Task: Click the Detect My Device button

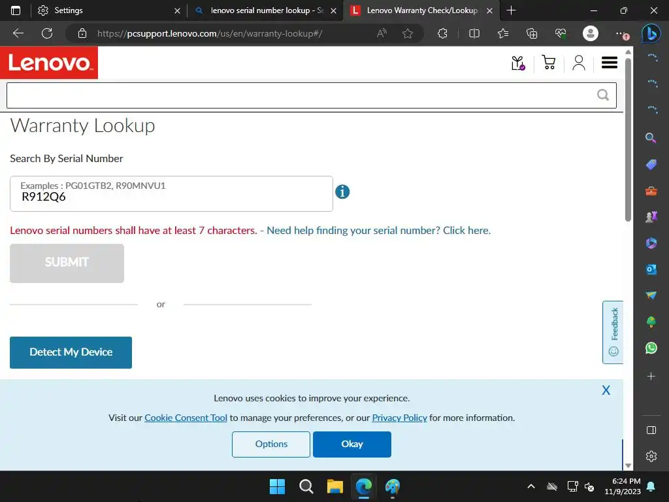Action: point(71,352)
